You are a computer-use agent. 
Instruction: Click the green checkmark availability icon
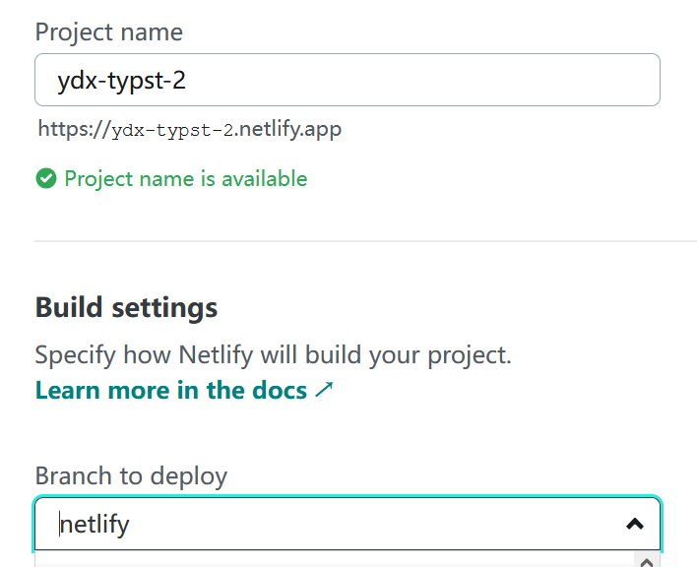coord(46,178)
